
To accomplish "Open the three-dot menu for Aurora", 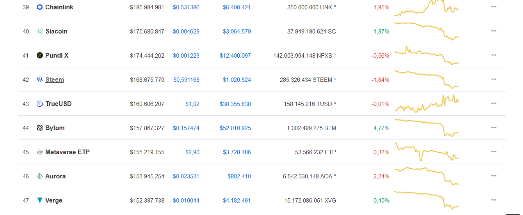I will click(x=494, y=176).
